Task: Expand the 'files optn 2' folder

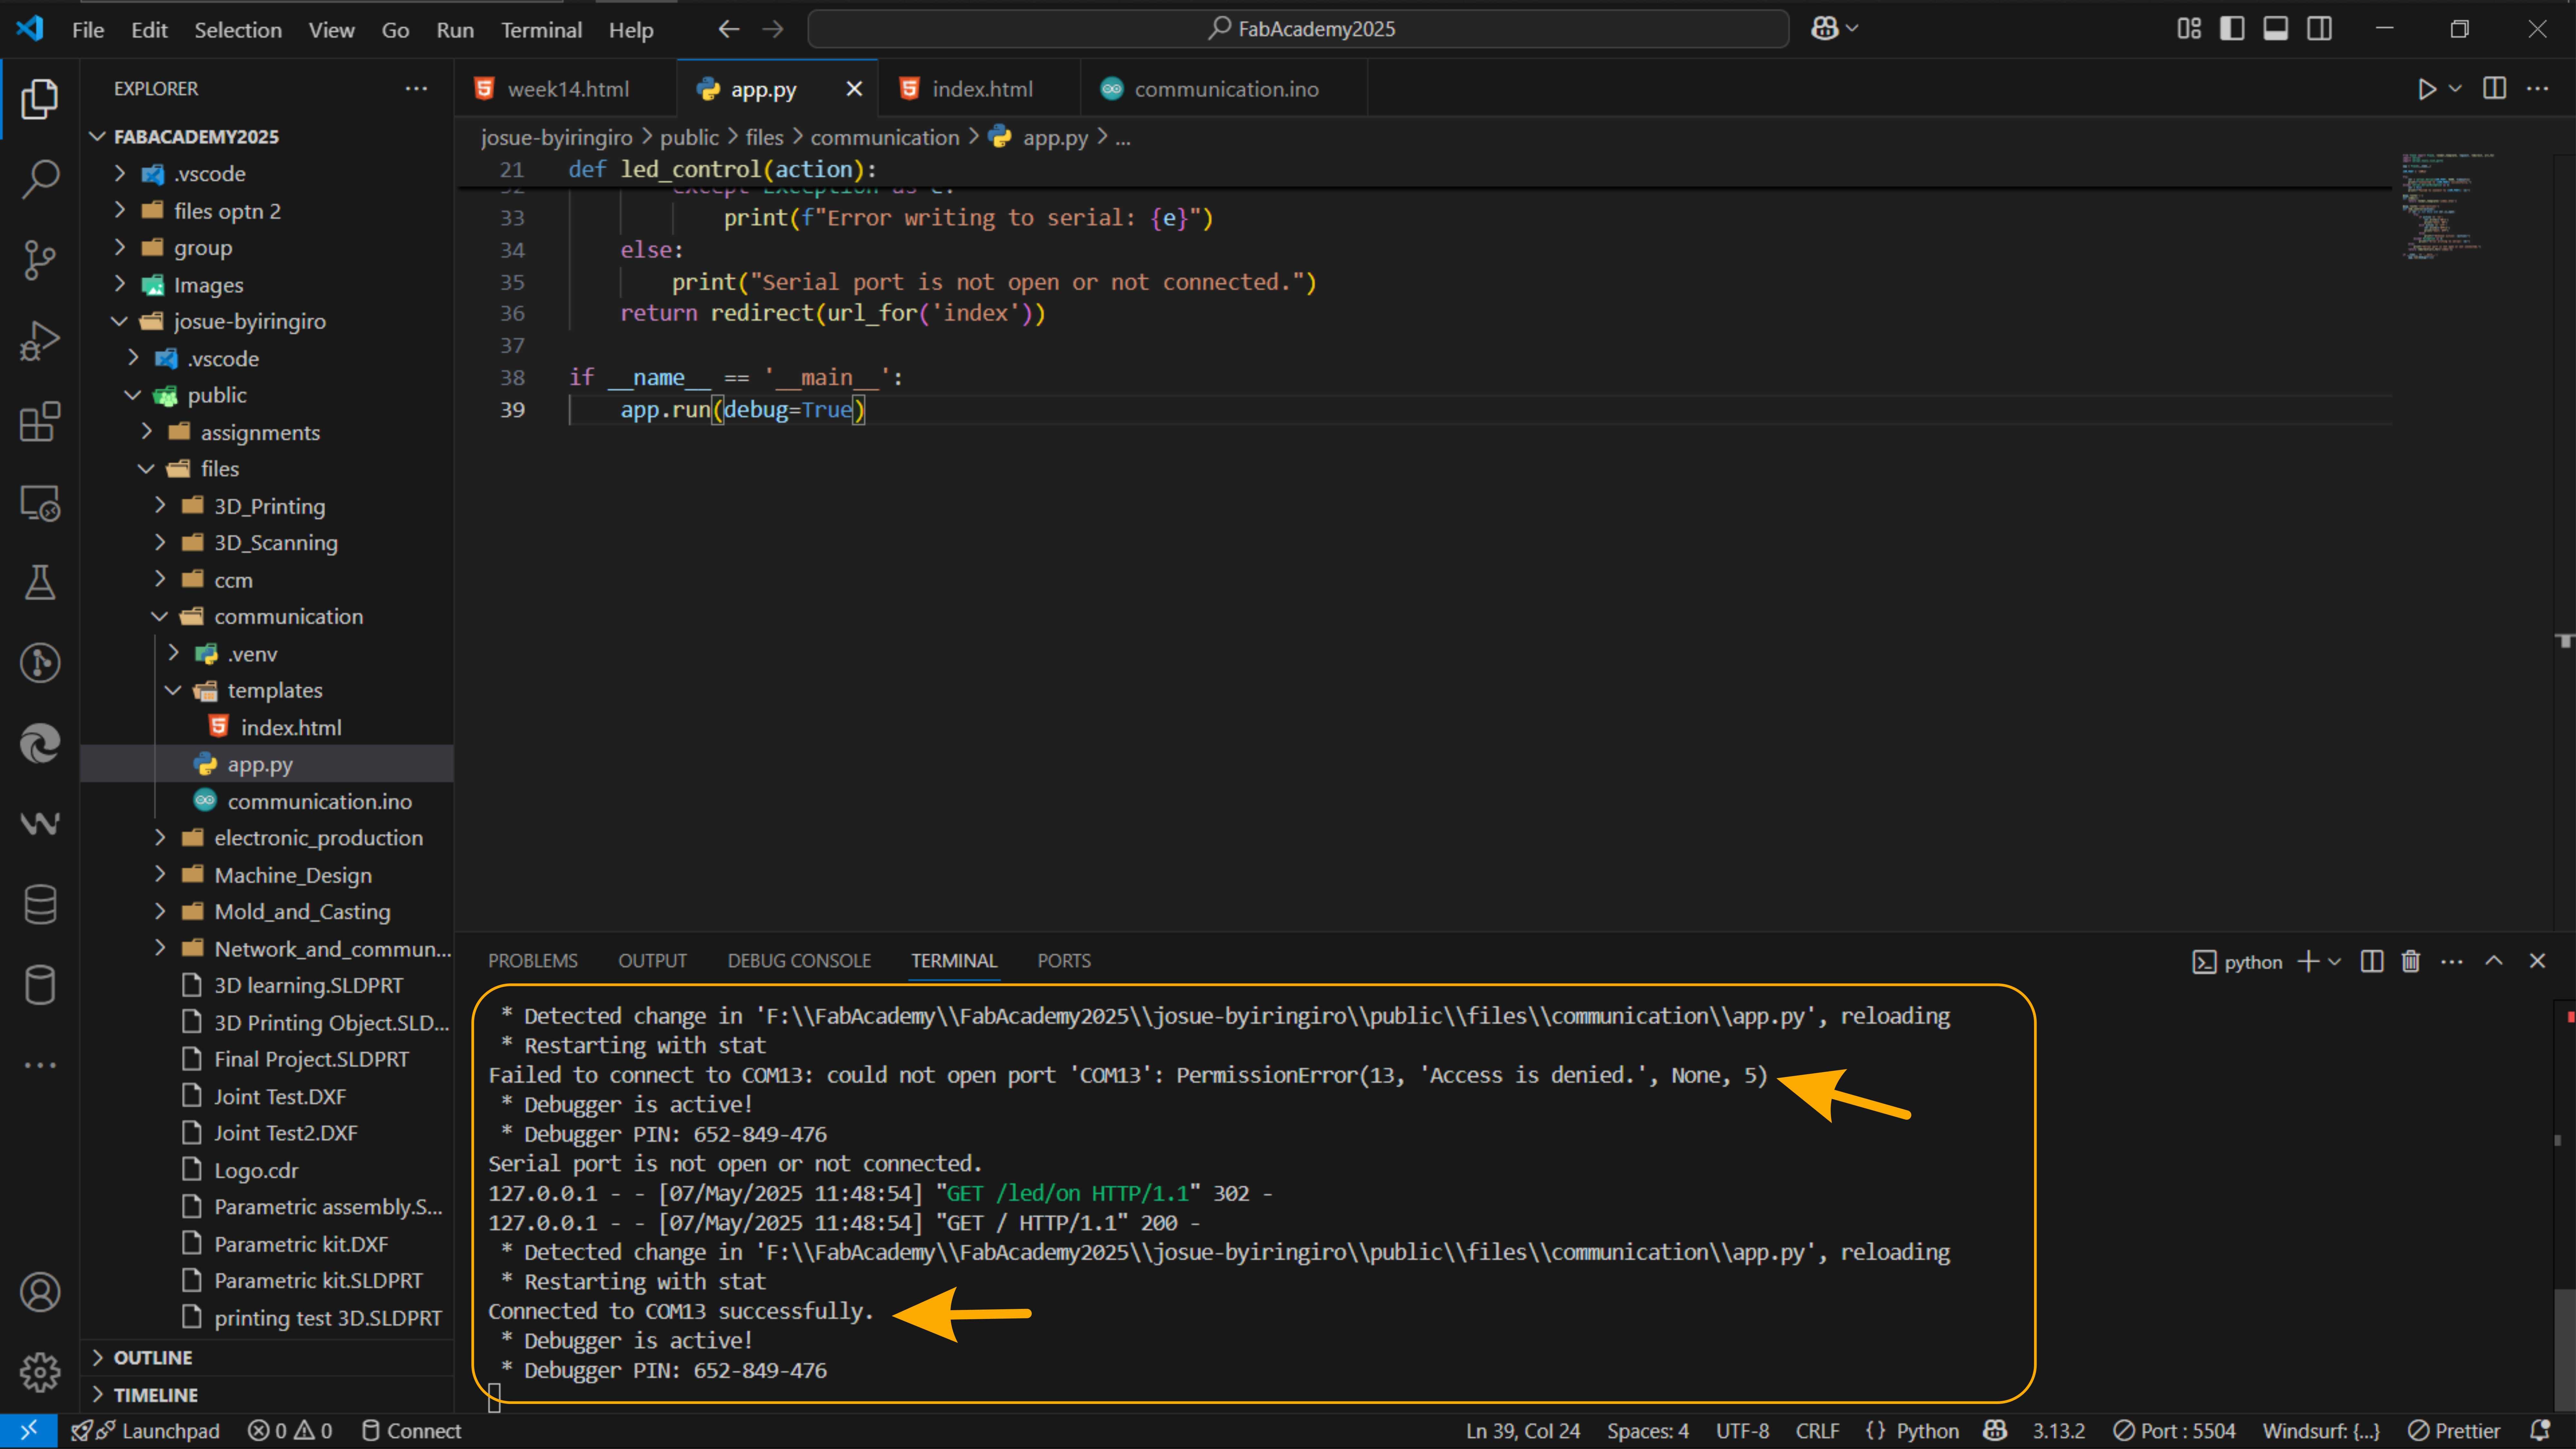Action: [x=120, y=211]
